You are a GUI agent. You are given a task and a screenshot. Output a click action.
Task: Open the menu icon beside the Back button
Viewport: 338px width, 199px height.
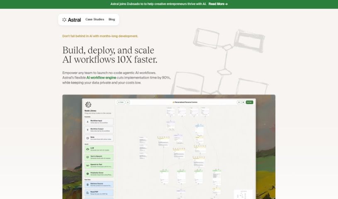pyautogui.click(x=128, y=102)
